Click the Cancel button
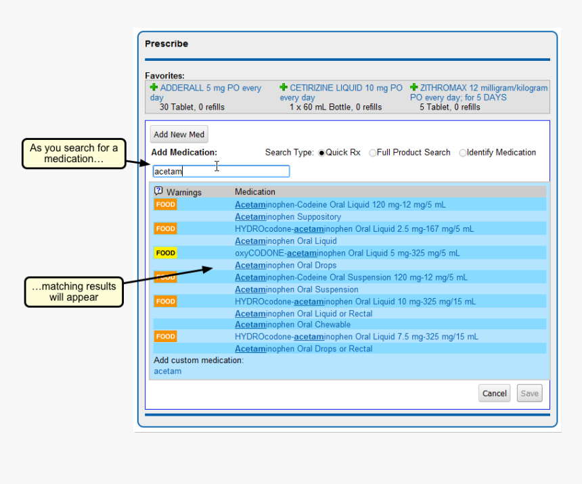Screen dimensions: 582x484 pyautogui.click(x=494, y=393)
